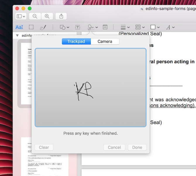Select the rectangular selection tool

point(31,27)
